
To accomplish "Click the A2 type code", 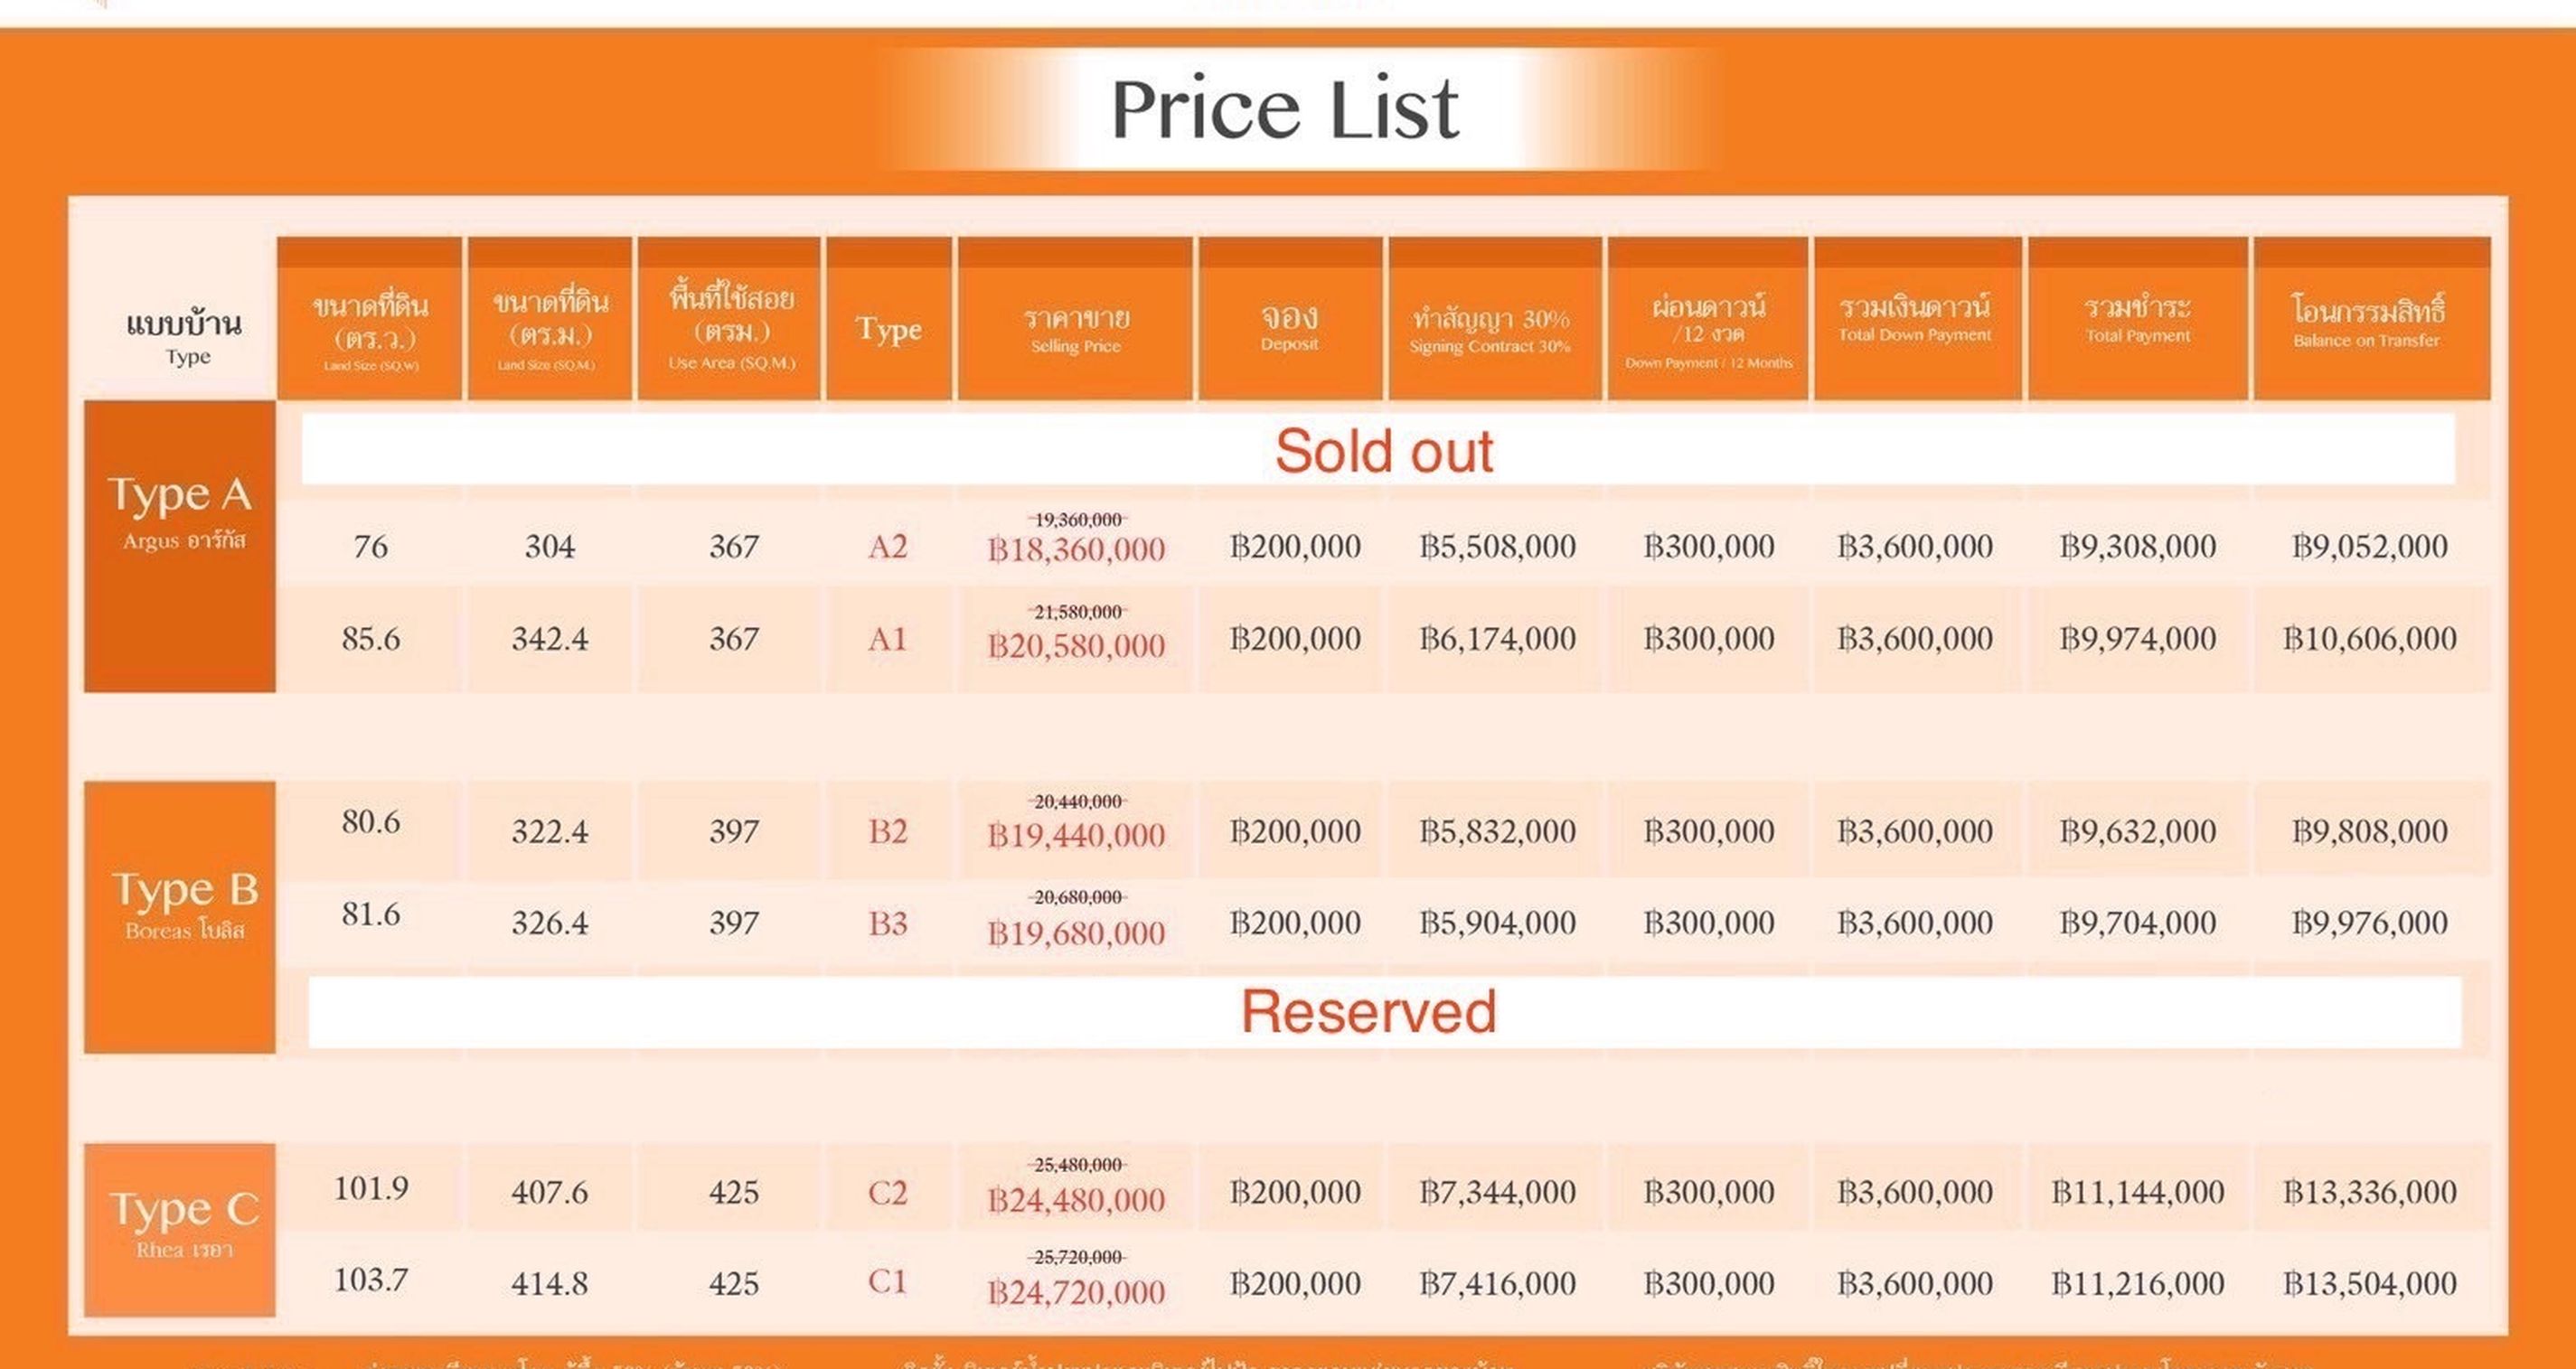I will click(x=888, y=546).
